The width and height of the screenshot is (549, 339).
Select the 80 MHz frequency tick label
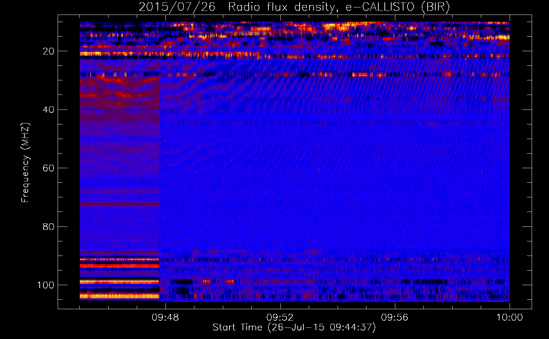coord(49,226)
